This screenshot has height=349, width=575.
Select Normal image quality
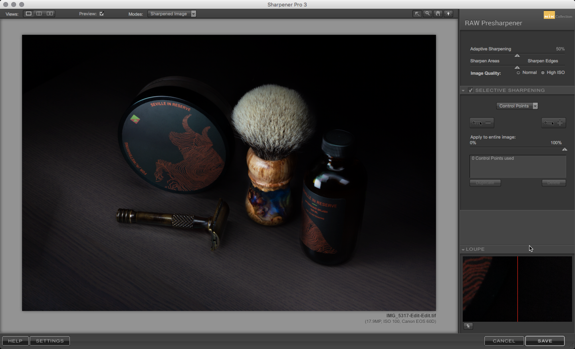[518, 73]
